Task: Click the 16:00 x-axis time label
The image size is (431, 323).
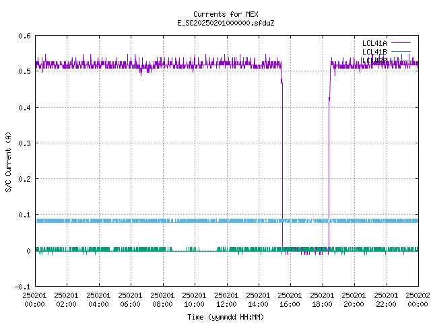Action: 290,304
